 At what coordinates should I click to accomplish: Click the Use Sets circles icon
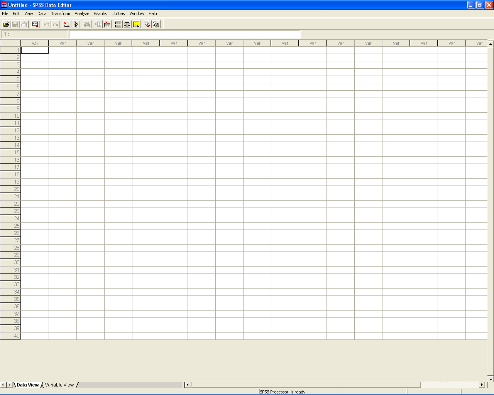156,24
